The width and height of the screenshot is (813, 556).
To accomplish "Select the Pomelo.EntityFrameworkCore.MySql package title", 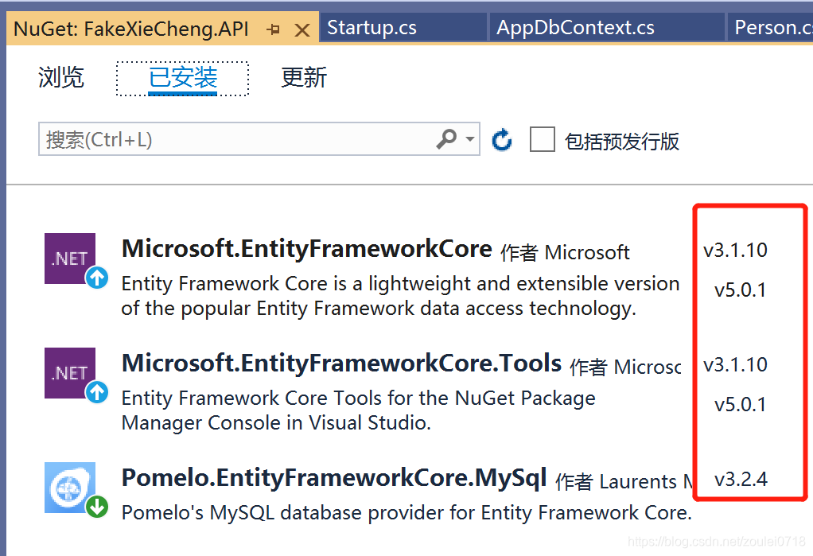I will tap(334, 478).
